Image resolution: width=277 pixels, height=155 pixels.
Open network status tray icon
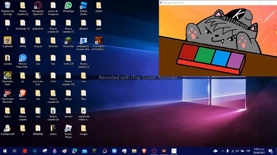[232, 151]
